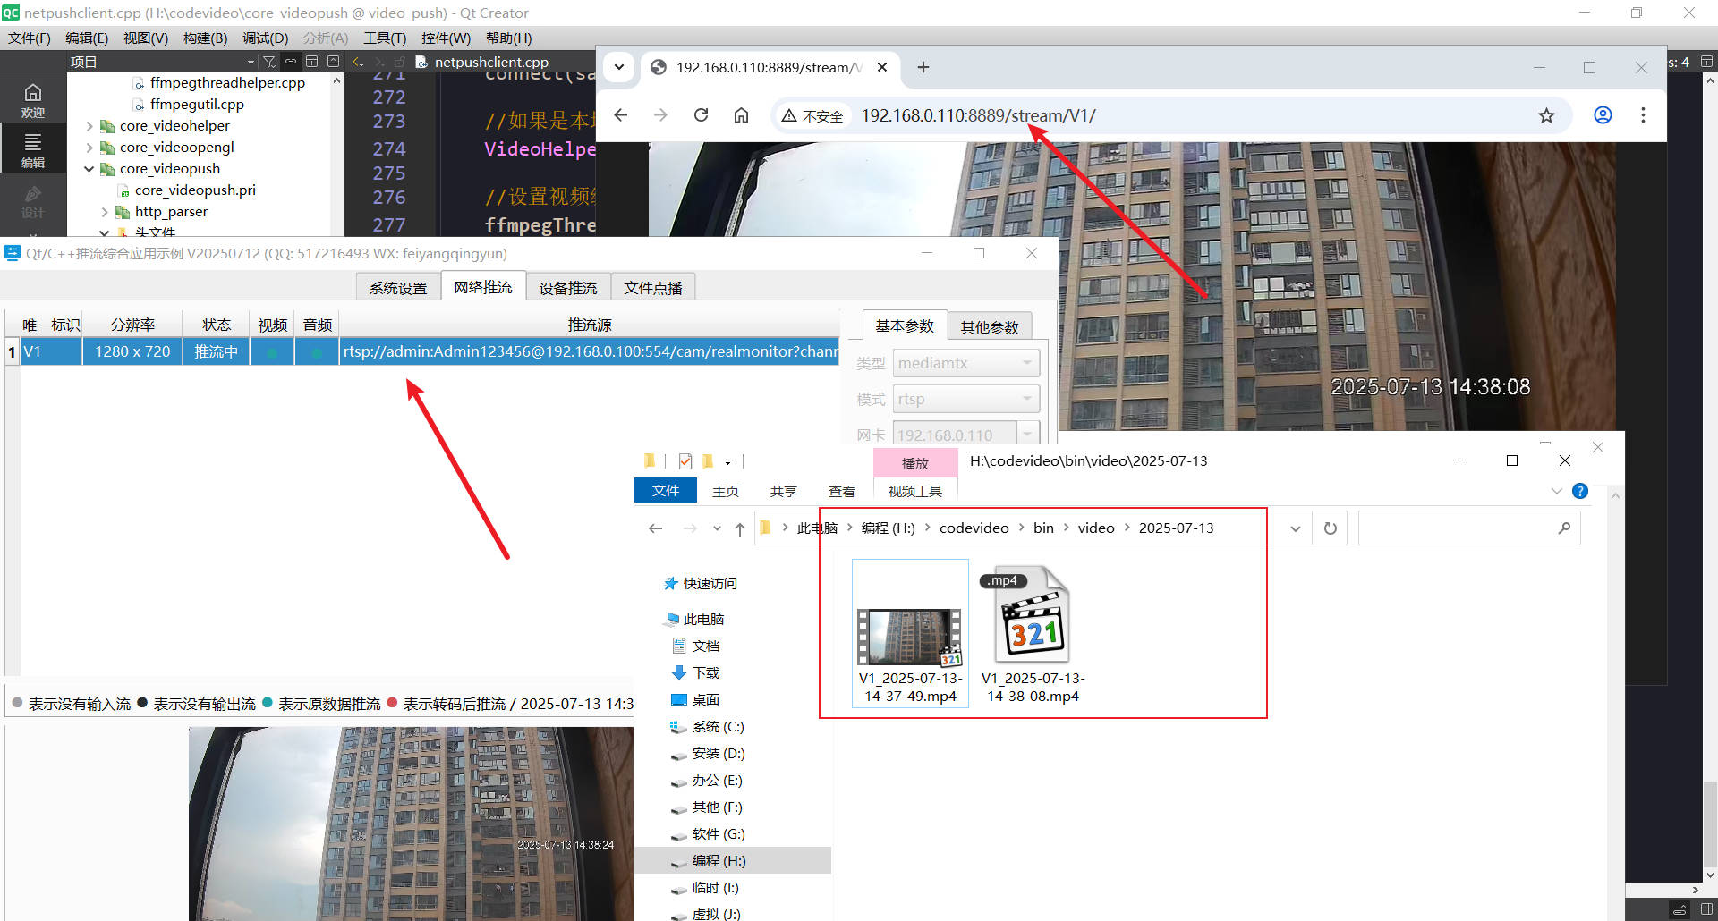Click the refresh icon in the Explorer window
1718x921 pixels.
[x=1330, y=528]
